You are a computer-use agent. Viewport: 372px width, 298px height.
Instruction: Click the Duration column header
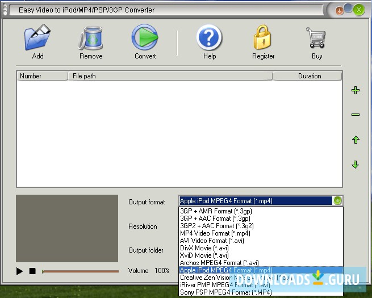[x=307, y=76]
